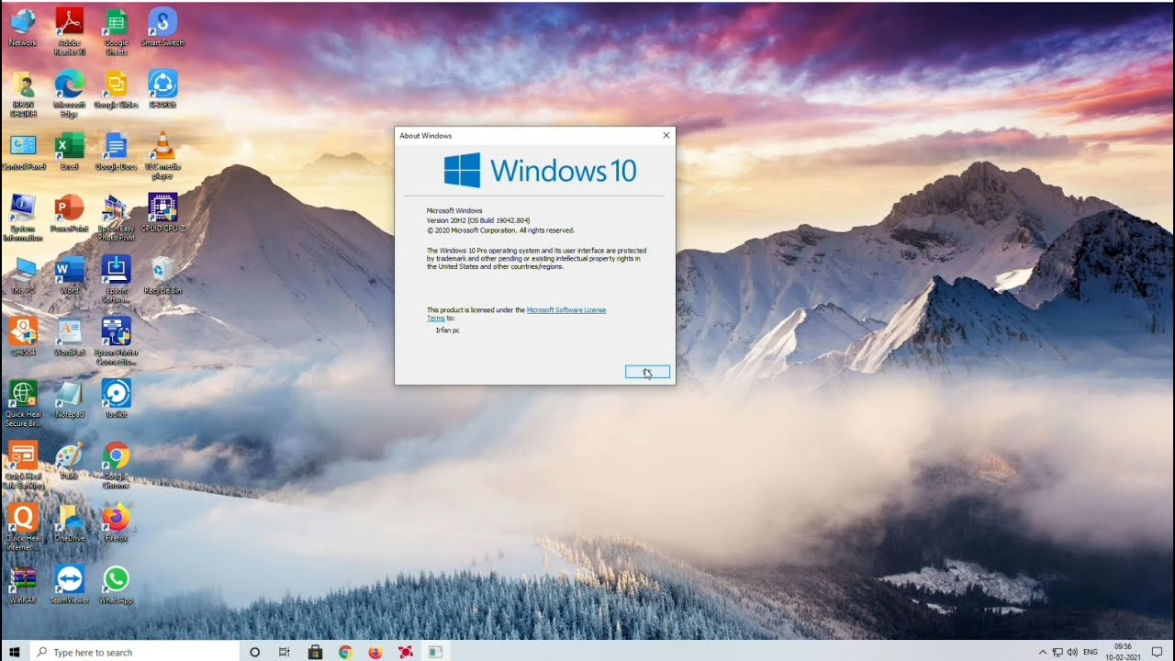Open the red recorder taskbar app

[405, 652]
